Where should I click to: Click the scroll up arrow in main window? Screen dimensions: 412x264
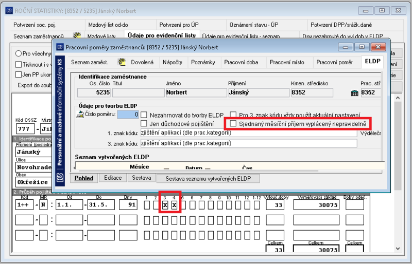coord(398,98)
